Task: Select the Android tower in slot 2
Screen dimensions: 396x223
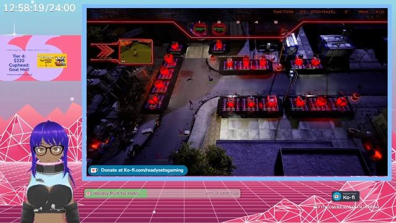Action: [218, 29]
